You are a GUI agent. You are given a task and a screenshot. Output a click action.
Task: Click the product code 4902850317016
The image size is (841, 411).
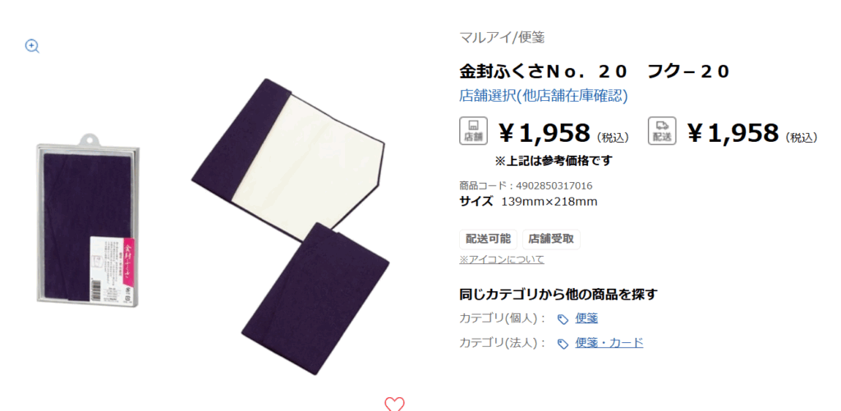554,186
